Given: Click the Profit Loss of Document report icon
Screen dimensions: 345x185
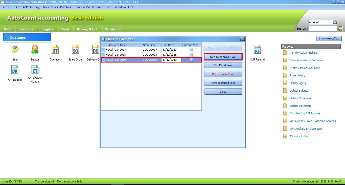Looking at the screenshot, I should [x=285, y=68].
